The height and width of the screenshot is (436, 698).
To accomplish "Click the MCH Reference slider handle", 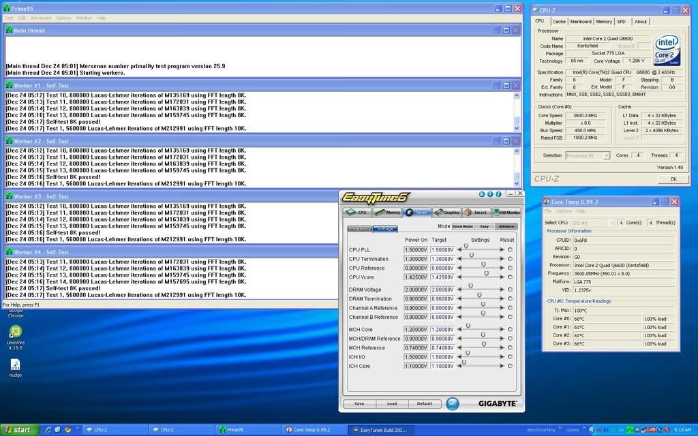I will [x=484, y=344].
